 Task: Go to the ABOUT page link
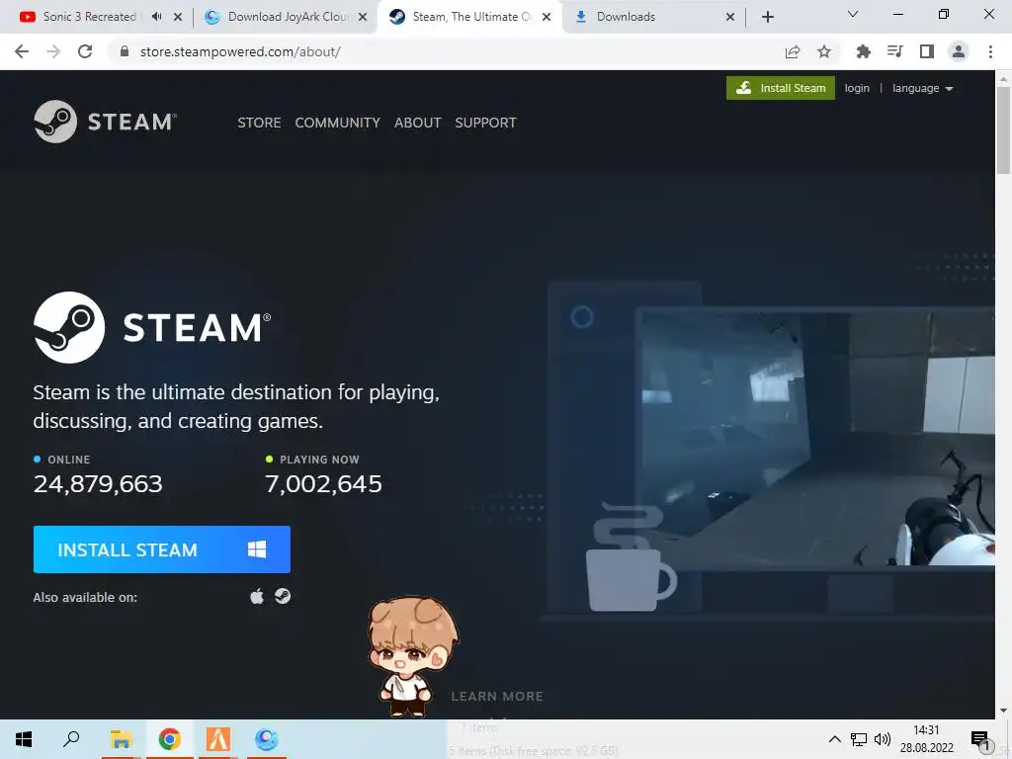(x=418, y=123)
